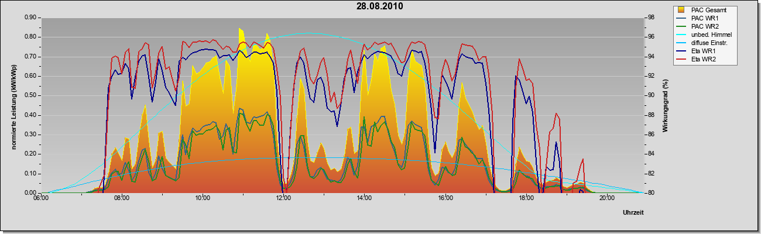The image size is (761, 234).
Task: Click the 20:00 time axis label
Action: pyautogui.click(x=607, y=198)
